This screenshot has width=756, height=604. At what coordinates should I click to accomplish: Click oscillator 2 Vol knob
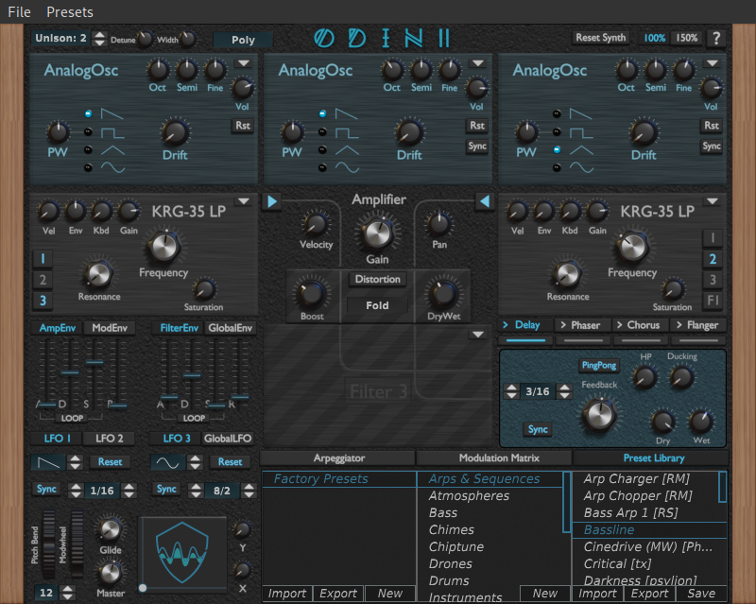click(476, 88)
